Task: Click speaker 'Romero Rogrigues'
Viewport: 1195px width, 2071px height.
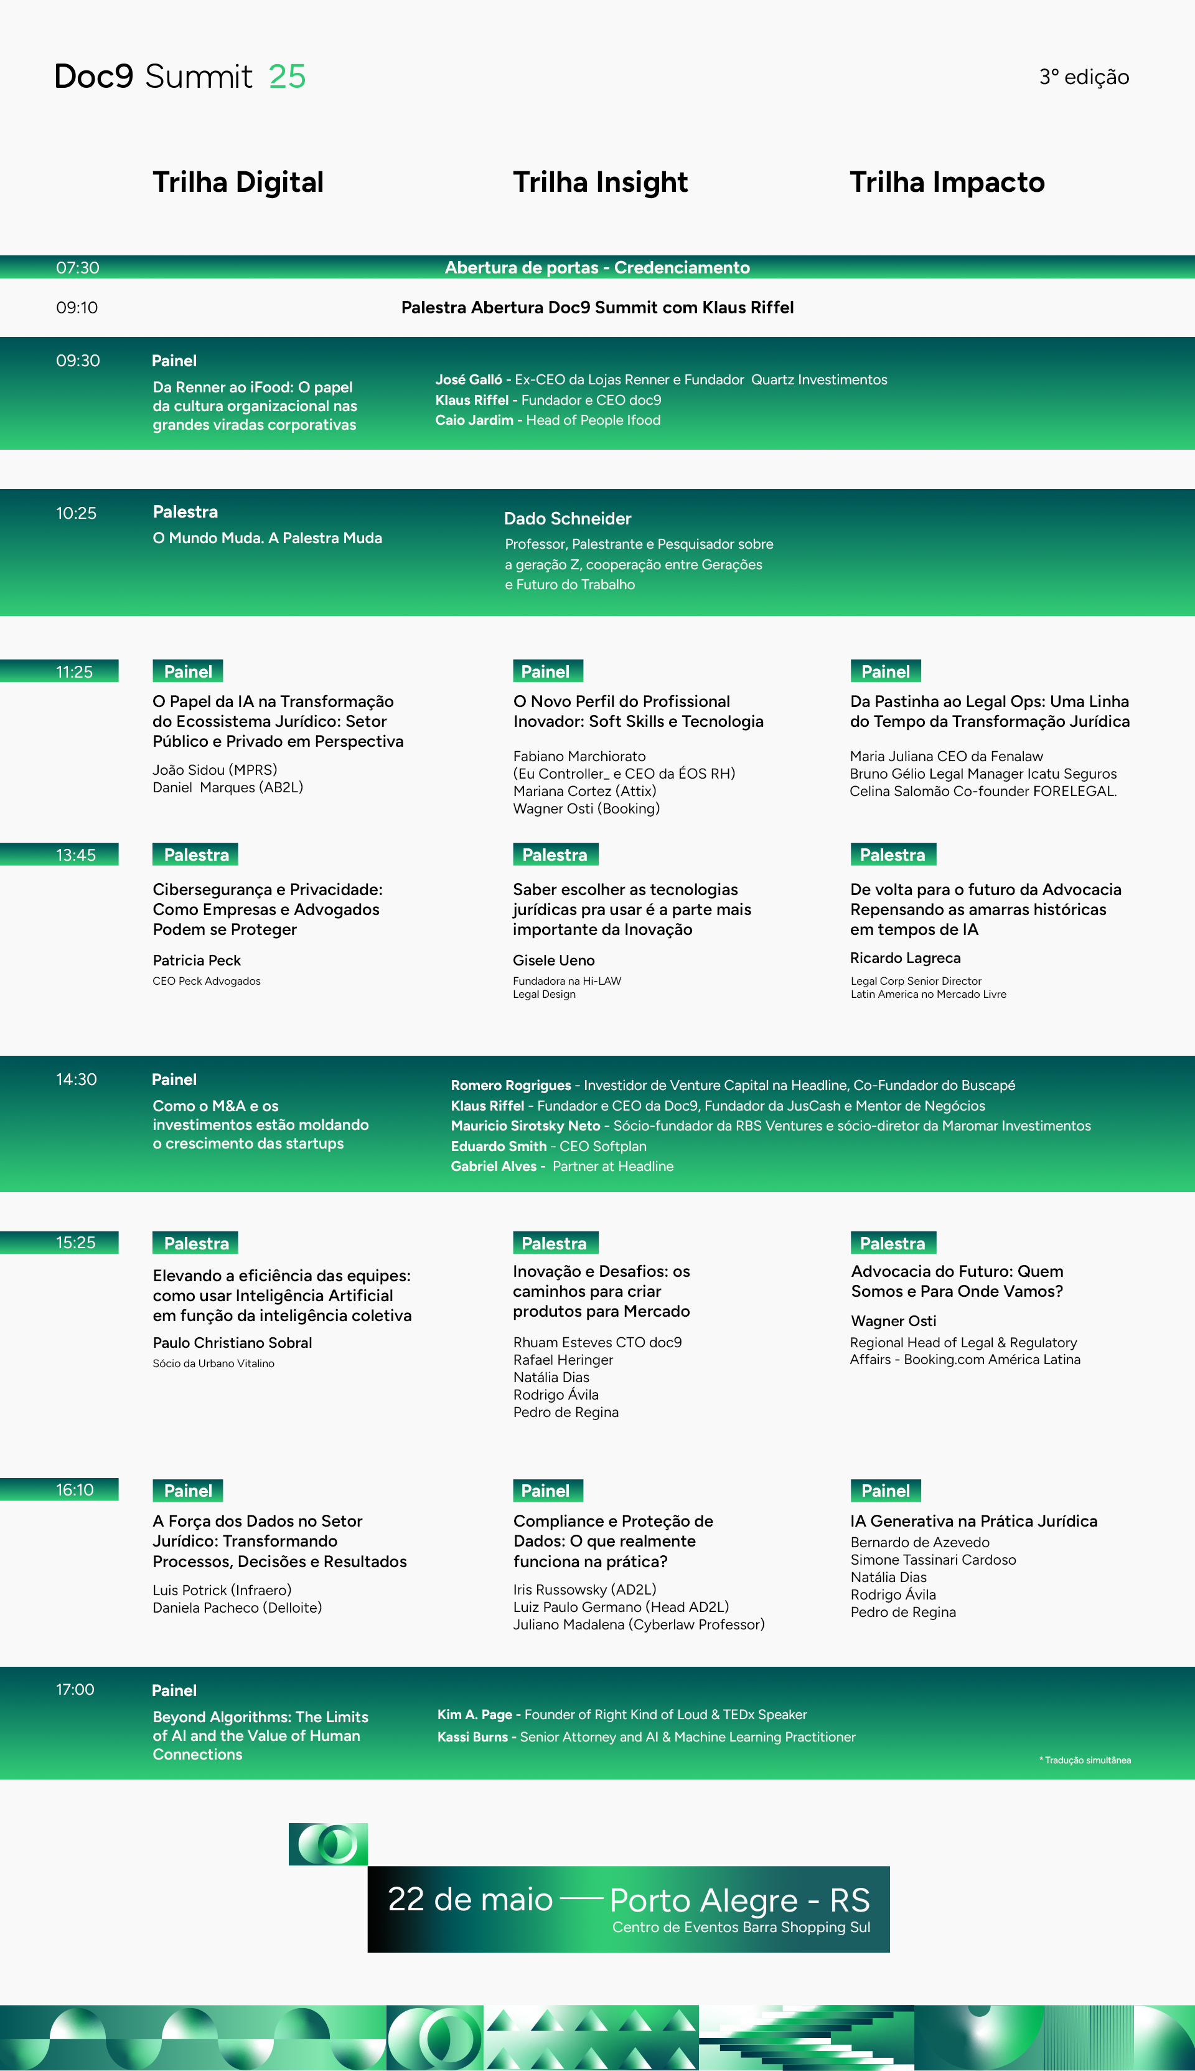Action: tap(510, 1085)
